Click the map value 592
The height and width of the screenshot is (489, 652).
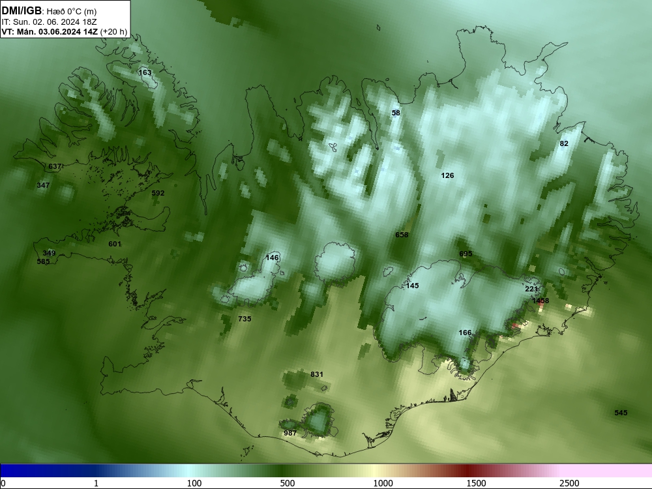pos(158,193)
